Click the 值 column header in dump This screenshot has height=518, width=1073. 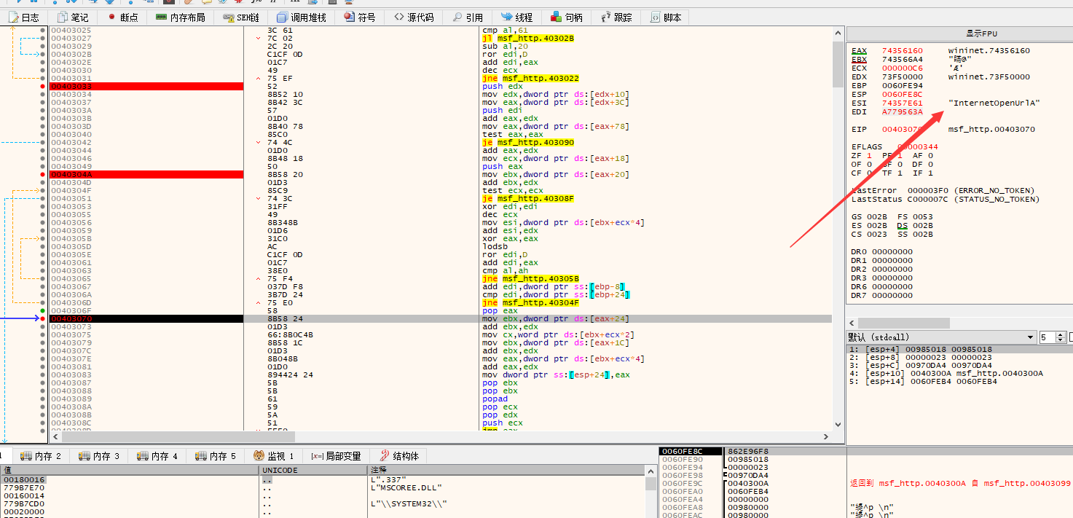click(130, 471)
